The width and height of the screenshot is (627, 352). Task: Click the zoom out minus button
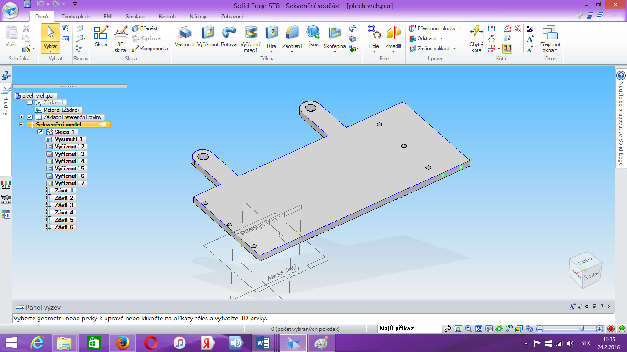540,329
